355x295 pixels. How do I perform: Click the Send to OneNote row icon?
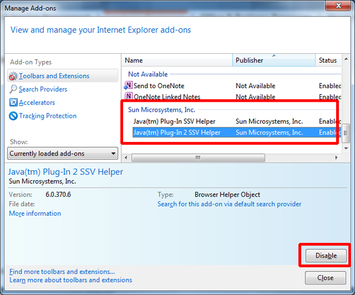coord(128,86)
